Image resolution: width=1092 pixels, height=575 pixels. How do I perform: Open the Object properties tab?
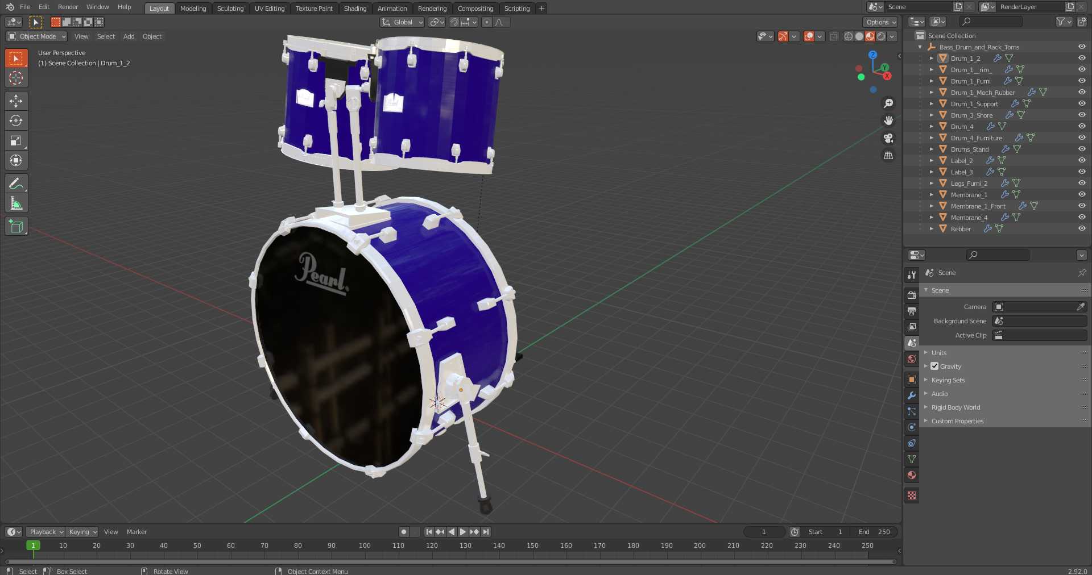(x=912, y=380)
